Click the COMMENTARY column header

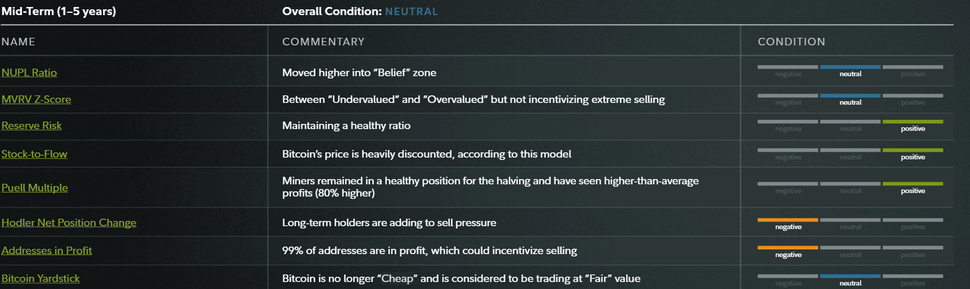323,42
